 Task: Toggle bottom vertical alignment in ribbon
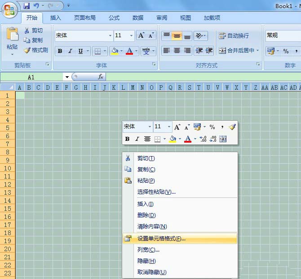(187, 35)
